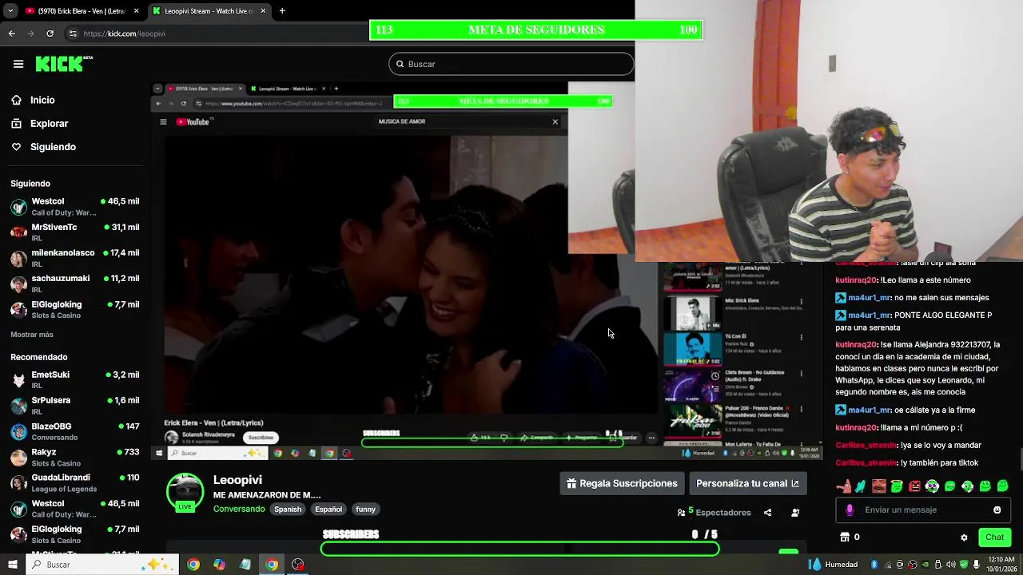Click Carlitos_stramin 'ya se lo voy a mandar' username
Screen dimensions: 1023x575
pos(866,446)
